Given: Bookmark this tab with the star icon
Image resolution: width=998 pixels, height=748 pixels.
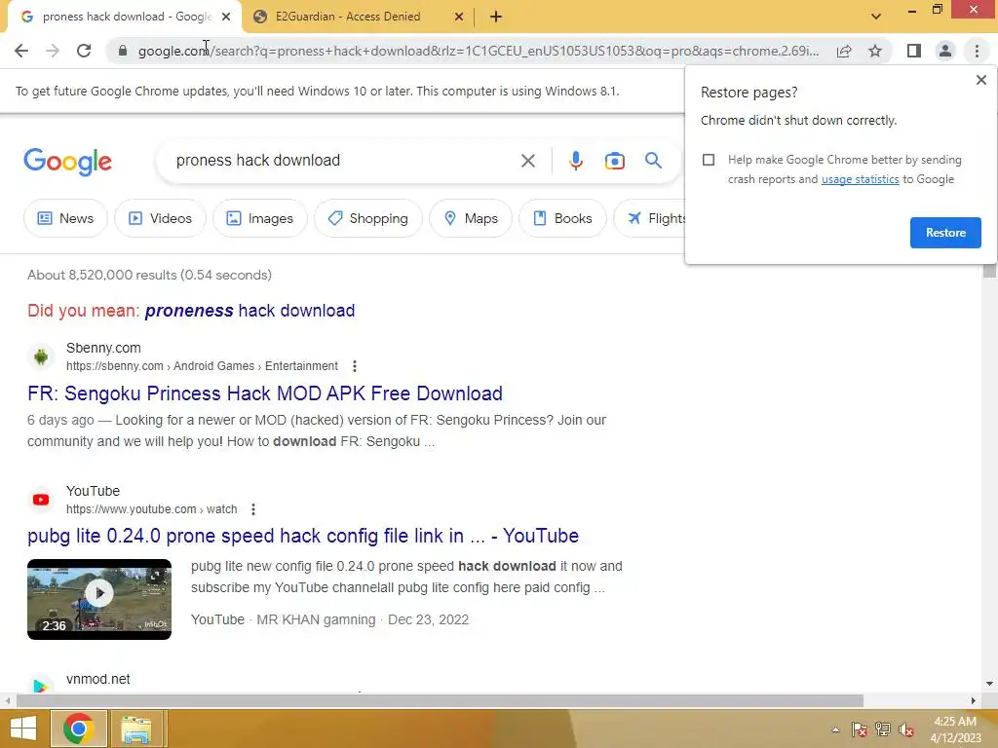Looking at the screenshot, I should (x=875, y=51).
